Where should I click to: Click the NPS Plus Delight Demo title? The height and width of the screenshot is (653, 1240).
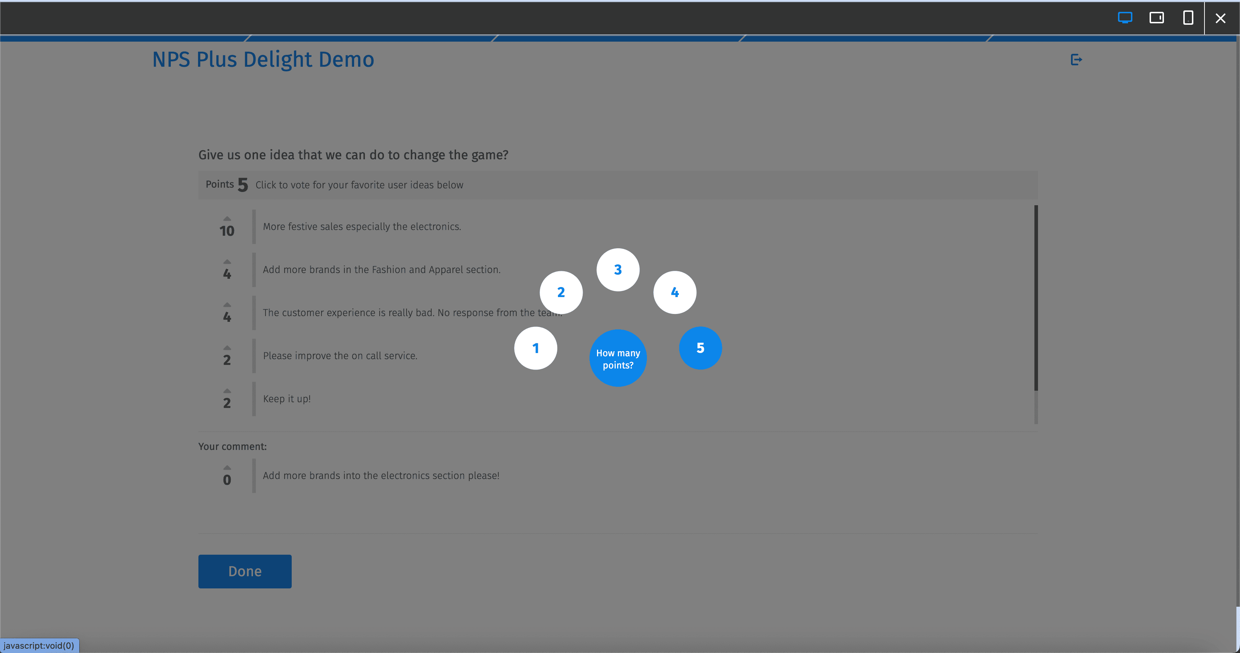pos(263,59)
